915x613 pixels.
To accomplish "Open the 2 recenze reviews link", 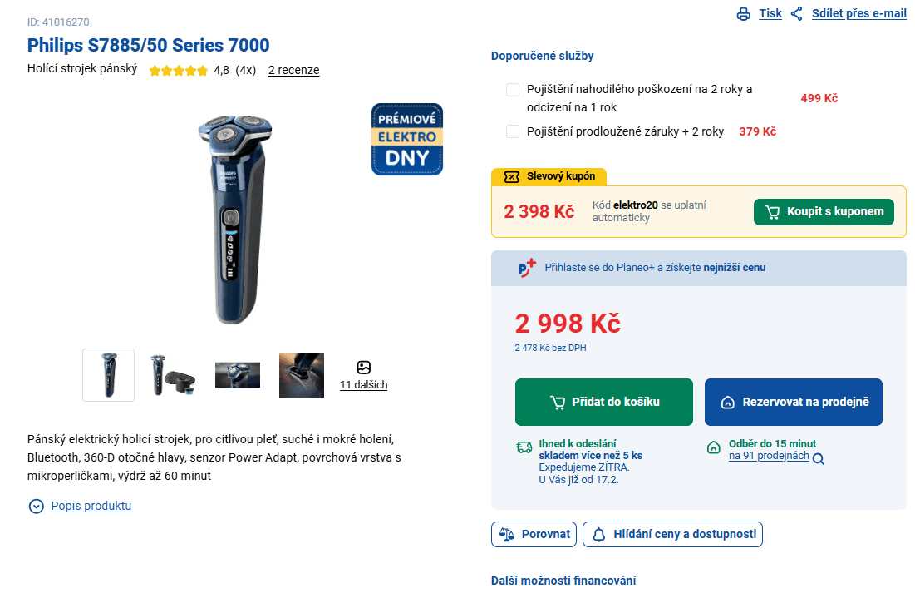I will pyautogui.click(x=293, y=70).
